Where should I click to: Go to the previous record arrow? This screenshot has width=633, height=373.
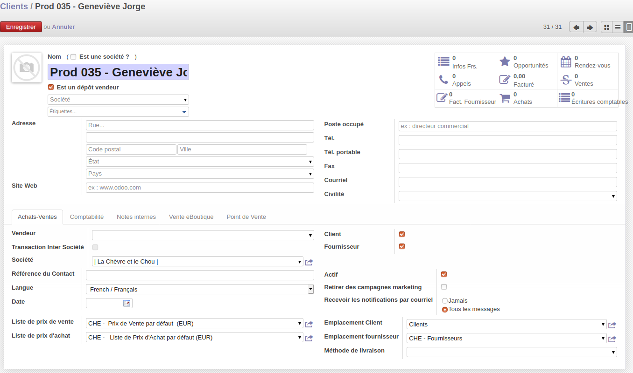coord(576,27)
